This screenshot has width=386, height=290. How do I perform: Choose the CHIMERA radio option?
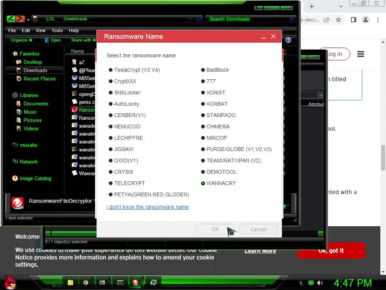click(x=215, y=127)
